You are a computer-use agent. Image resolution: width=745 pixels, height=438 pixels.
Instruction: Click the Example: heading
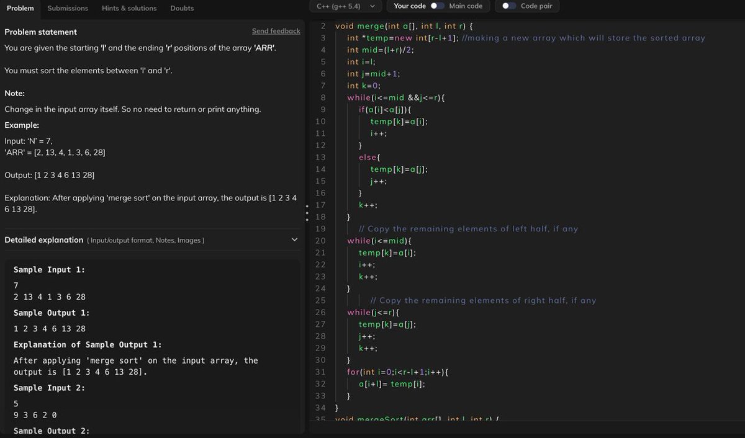tap(22, 125)
